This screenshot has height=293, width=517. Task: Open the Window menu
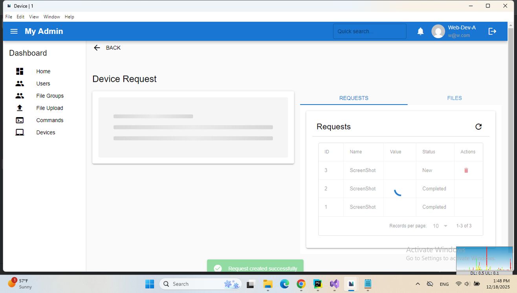click(x=51, y=17)
